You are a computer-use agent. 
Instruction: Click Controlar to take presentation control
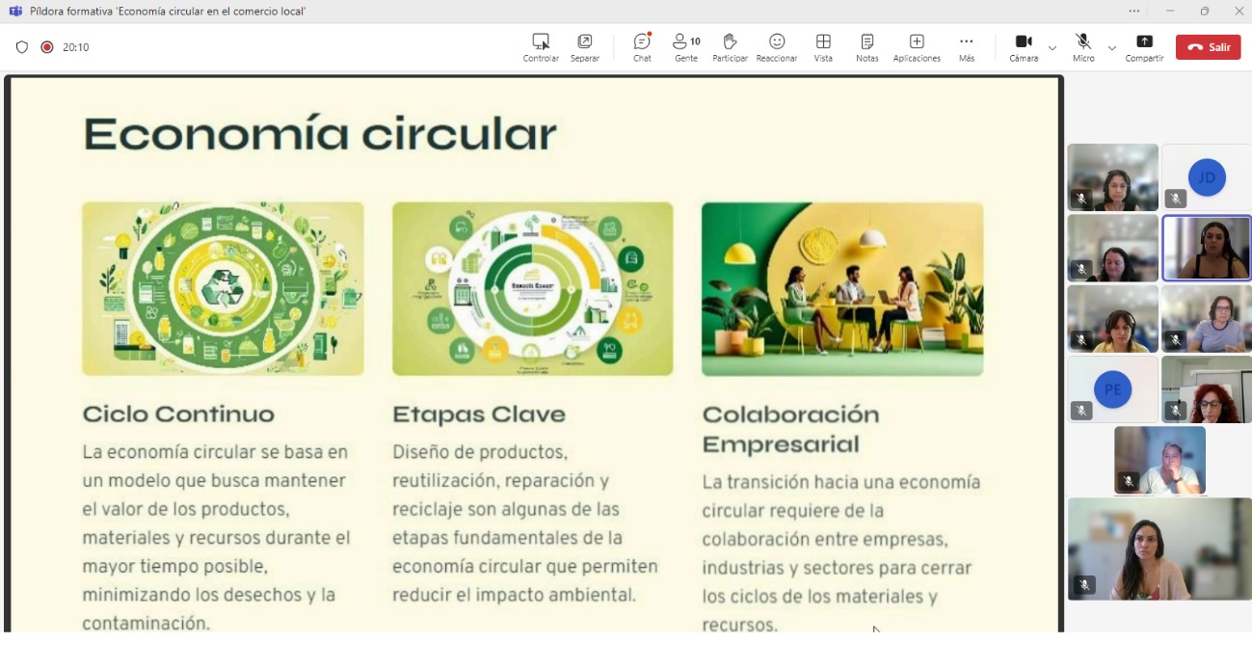[541, 46]
